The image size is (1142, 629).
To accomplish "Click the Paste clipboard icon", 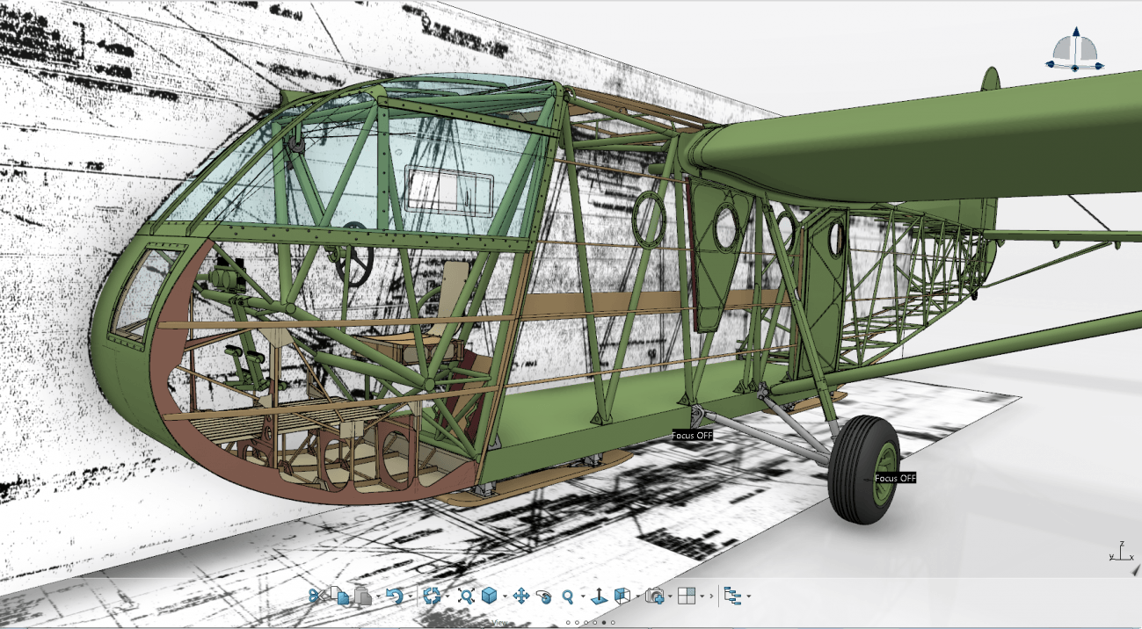I will [x=363, y=596].
